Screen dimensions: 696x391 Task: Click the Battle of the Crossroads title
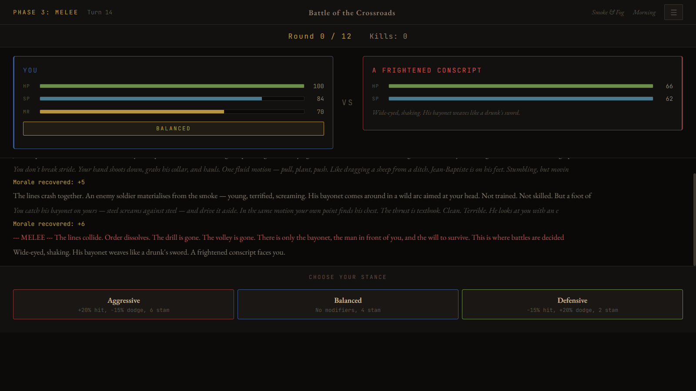pyautogui.click(x=352, y=13)
